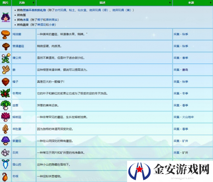The height and width of the screenshot is (182, 213).
Task: Click 采集 - 秋季 source in 普通蘑菇 row
Action: click(181, 46)
